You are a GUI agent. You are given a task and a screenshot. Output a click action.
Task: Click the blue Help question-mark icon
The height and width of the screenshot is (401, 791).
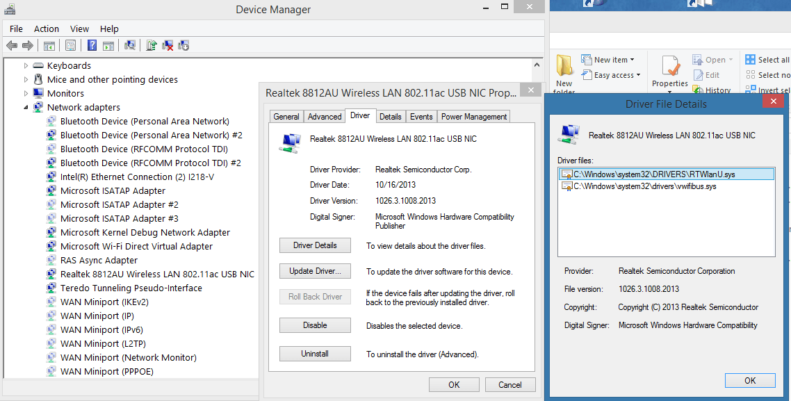click(x=92, y=45)
